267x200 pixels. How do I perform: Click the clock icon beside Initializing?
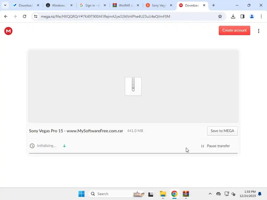coord(32,146)
